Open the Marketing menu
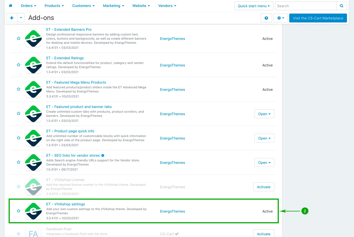Screen dimensions: 354x237 113,6
